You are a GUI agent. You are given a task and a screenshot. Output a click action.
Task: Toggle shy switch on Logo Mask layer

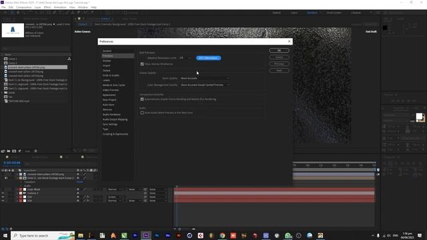click(x=78, y=189)
